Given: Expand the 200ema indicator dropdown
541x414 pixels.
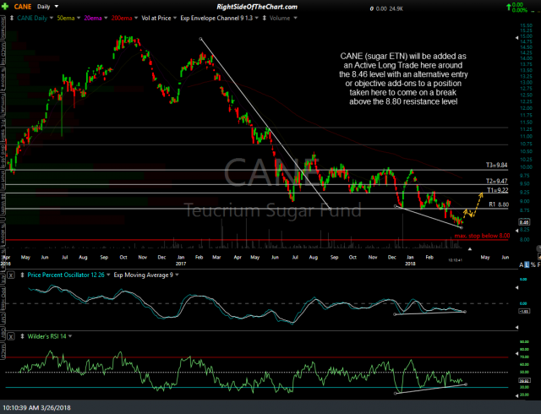Looking at the screenshot, I should pos(136,18).
